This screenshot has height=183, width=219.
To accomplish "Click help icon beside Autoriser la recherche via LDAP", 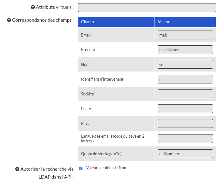I will 17,169.
